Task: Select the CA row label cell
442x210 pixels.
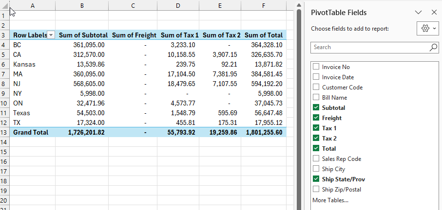Action: pos(33,54)
